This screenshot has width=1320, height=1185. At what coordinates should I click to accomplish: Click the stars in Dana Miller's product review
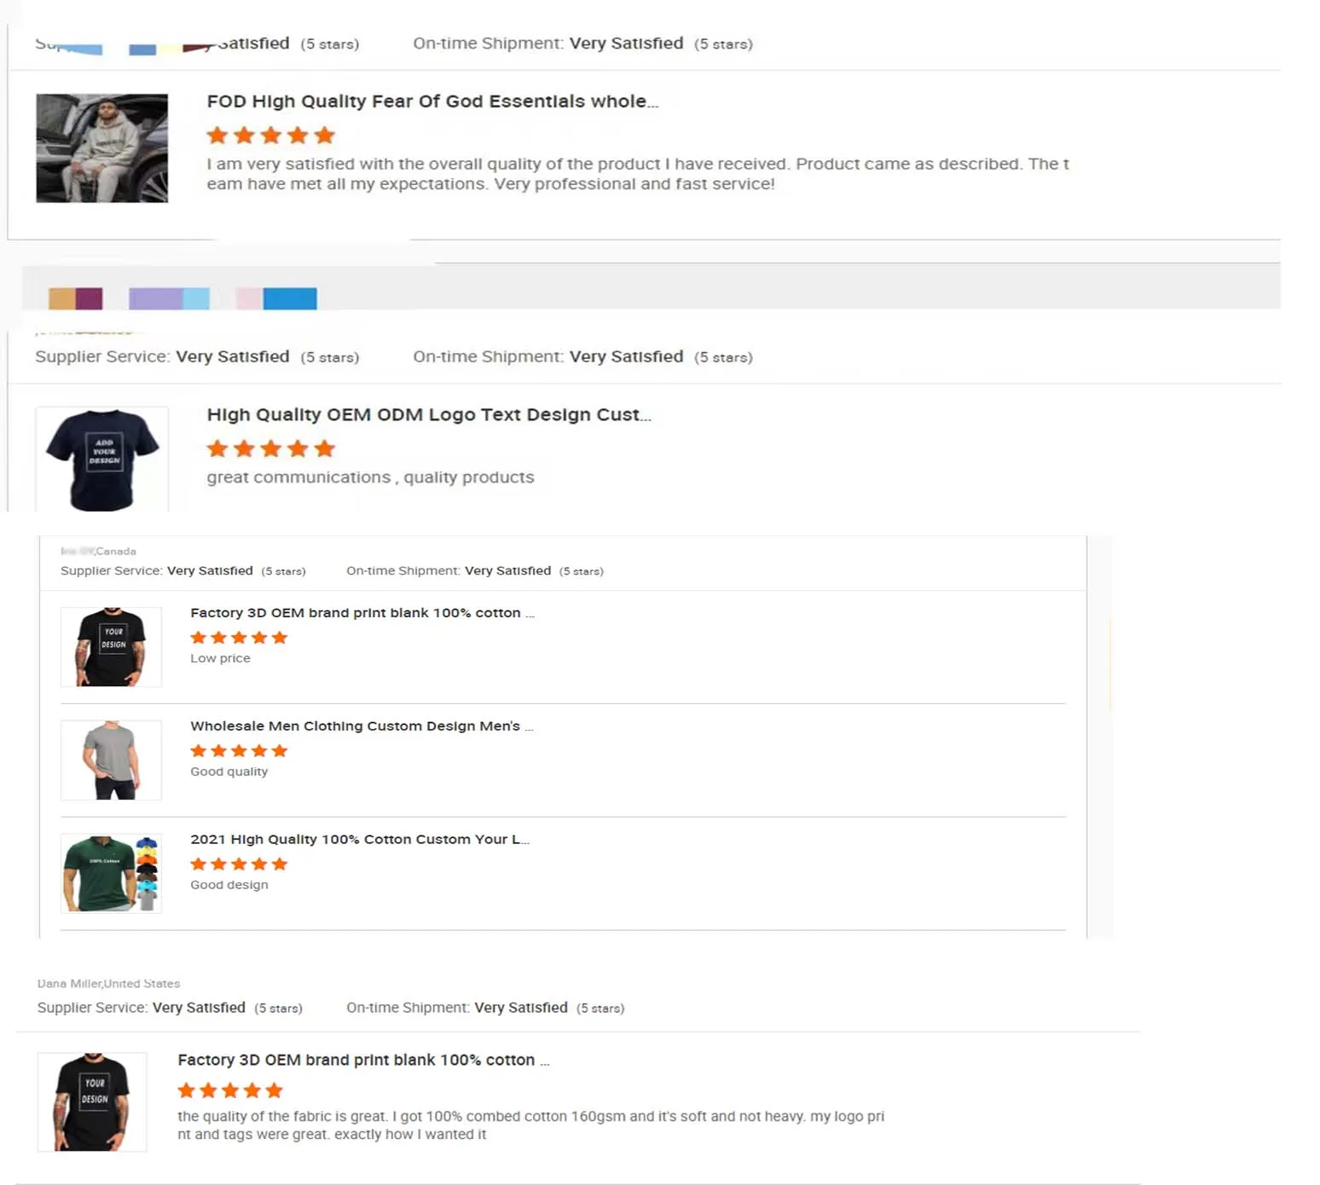[229, 1090]
